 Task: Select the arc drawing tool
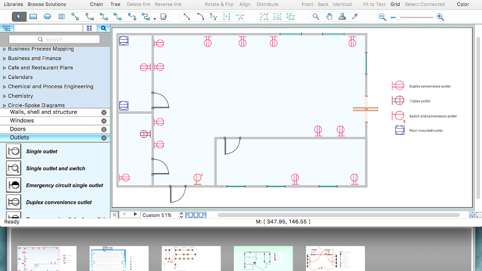(x=200, y=17)
